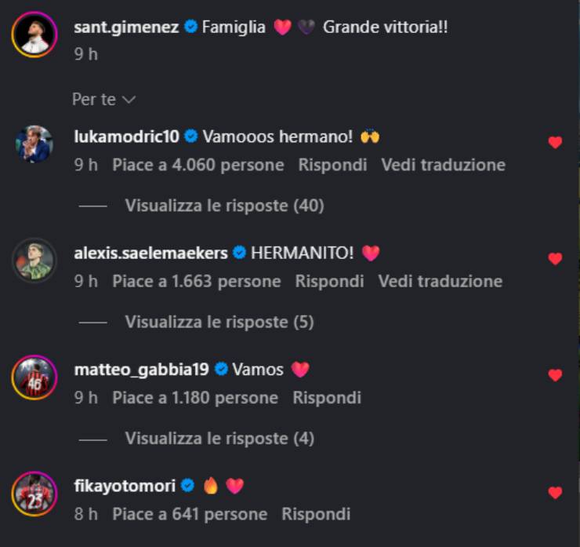Open alexis.saelemaekers profile avatar
Image resolution: width=580 pixels, height=547 pixels.
pyautogui.click(x=34, y=261)
